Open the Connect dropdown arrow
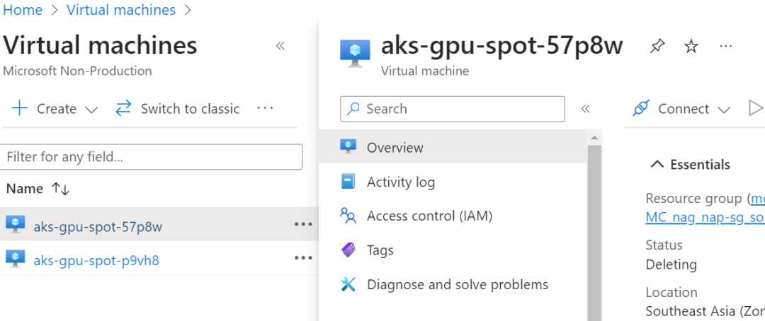The width and height of the screenshot is (765, 321). [724, 110]
